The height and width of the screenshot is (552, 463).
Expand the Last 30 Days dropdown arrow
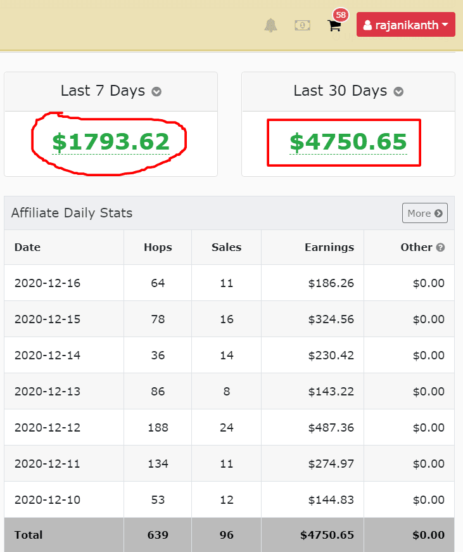[x=398, y=92]
